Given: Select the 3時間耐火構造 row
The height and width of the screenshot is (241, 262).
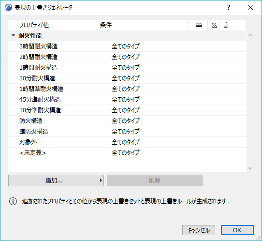Looking at the screenshot, I should [x=127, y=46].
